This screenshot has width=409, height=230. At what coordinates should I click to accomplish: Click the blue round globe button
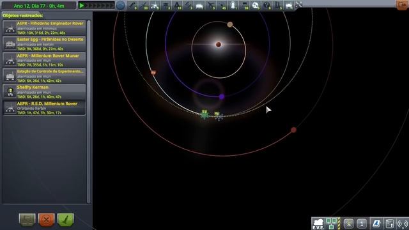point(120,5)
